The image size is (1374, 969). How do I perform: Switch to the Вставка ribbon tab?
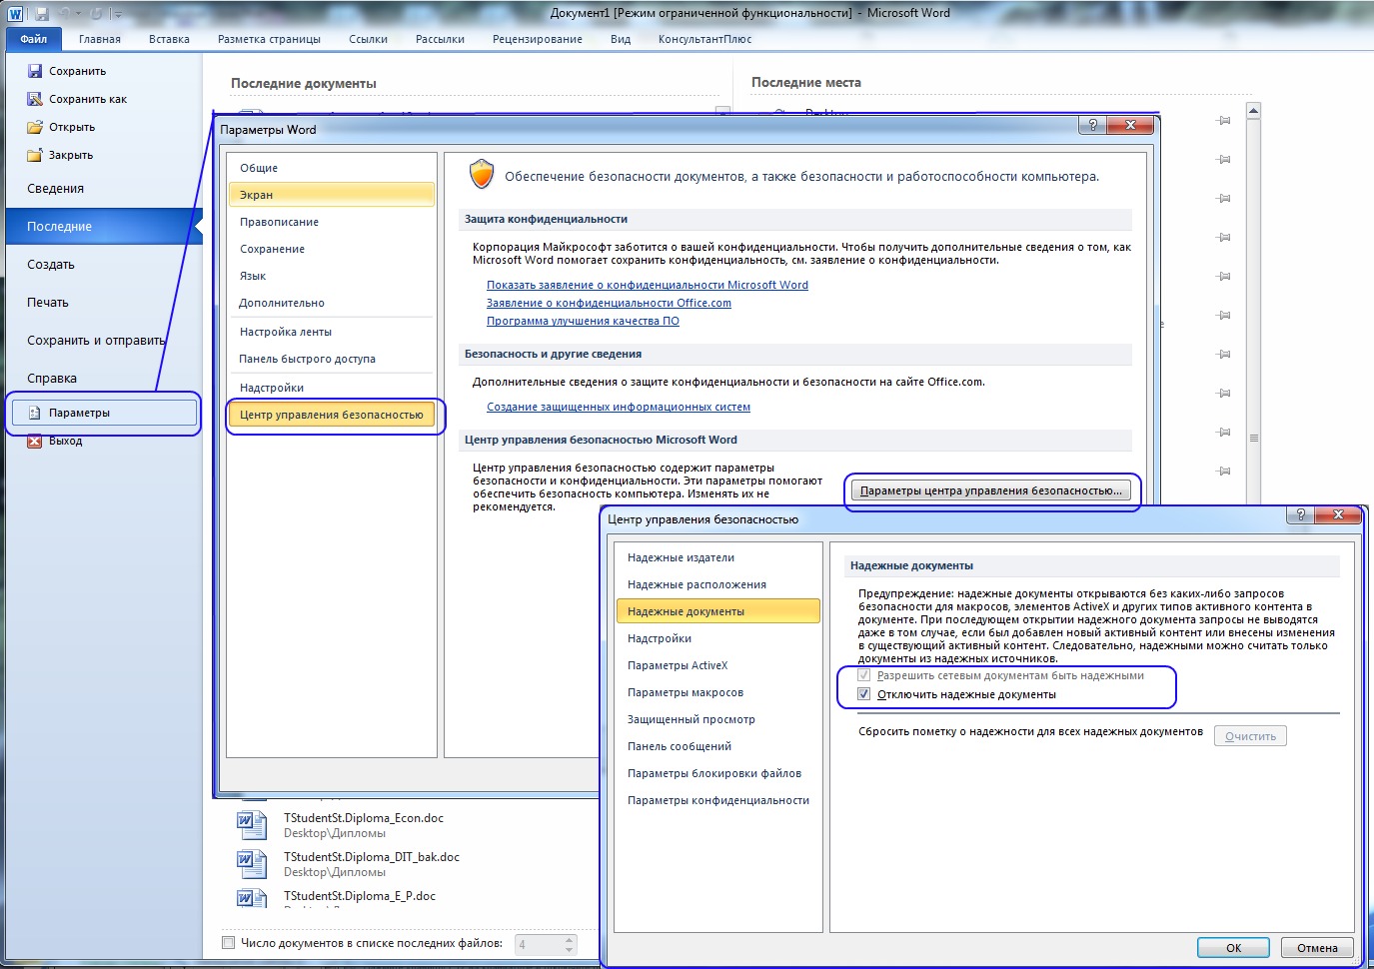point(169,39)
